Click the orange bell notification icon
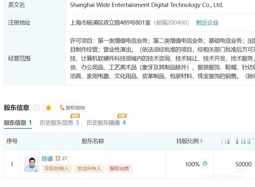 (x=48, y=108)
